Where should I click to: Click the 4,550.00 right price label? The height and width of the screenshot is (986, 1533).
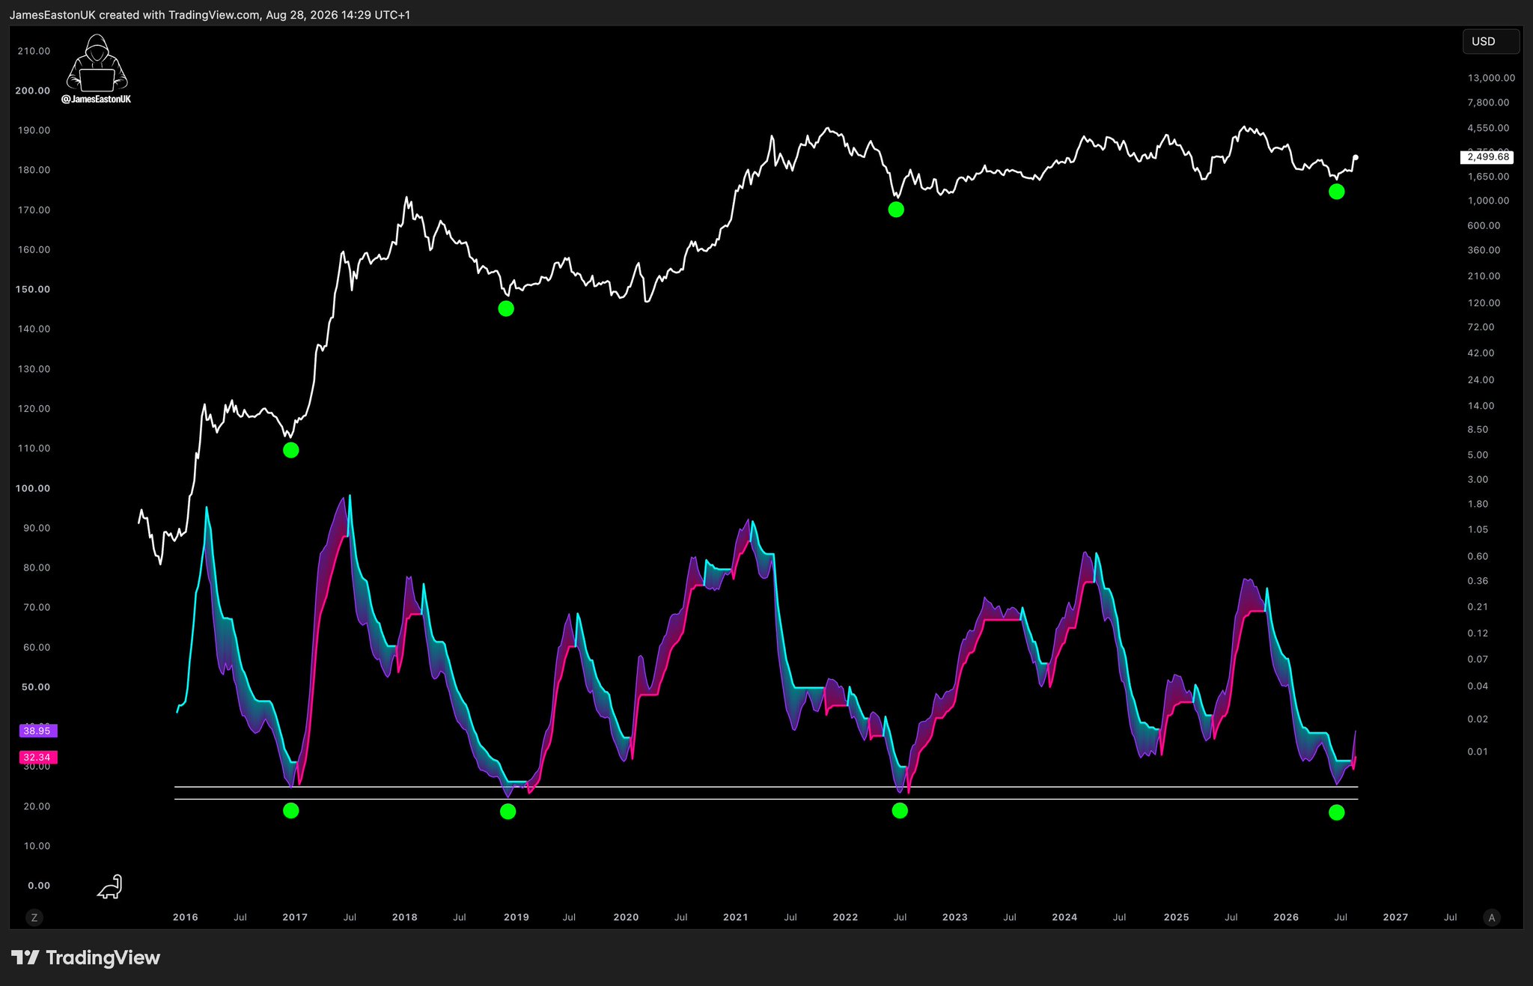click(x=1488, y=128)
